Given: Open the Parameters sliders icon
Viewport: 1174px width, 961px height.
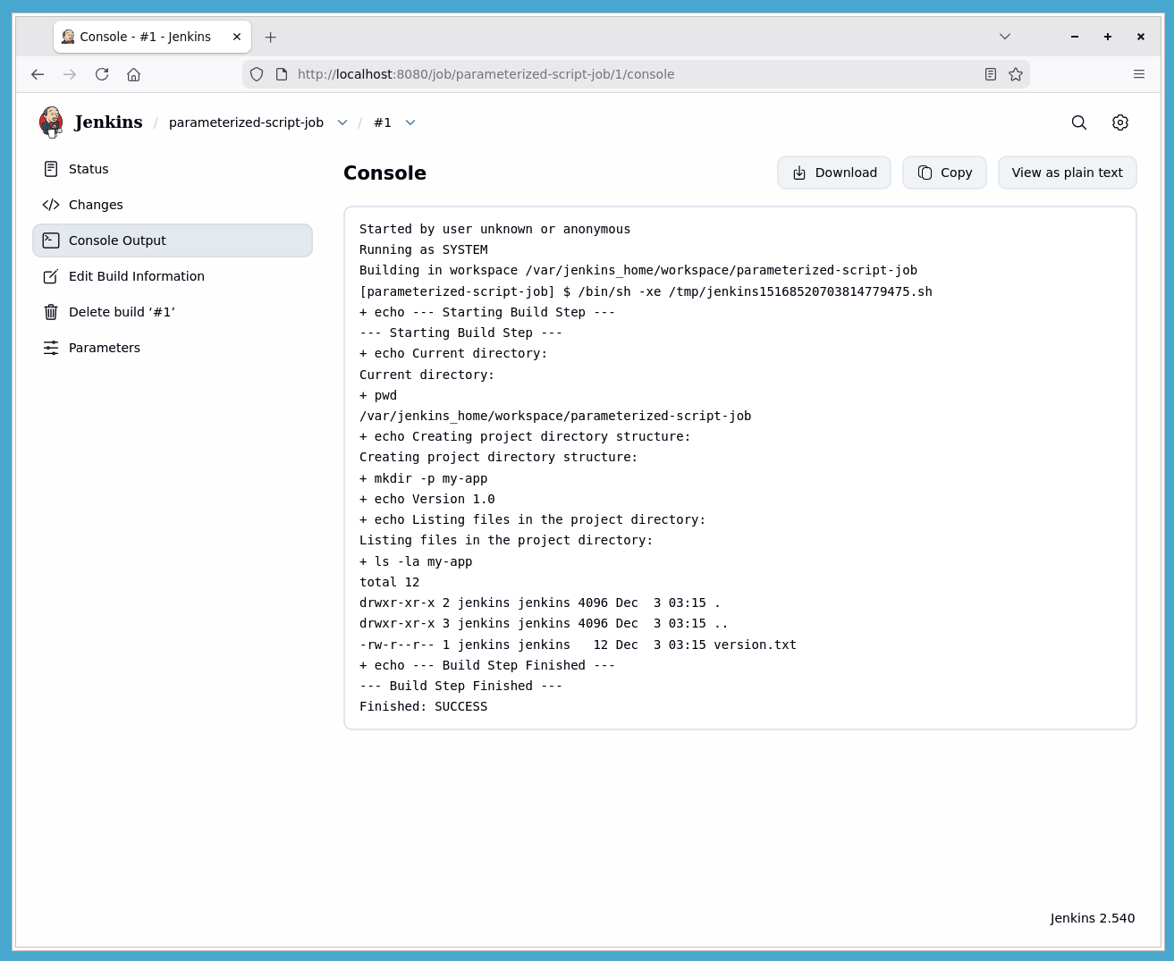Looking at the screenshot, I should point(51,347).
